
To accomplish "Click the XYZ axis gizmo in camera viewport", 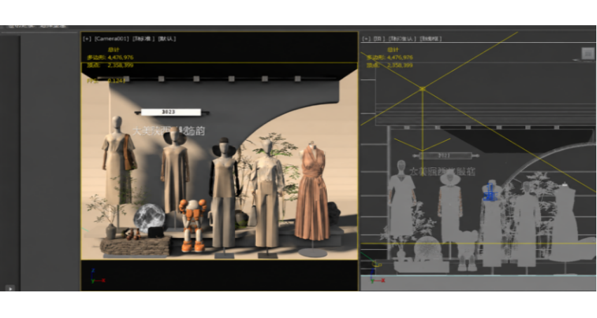I will (x=97, y=277).
